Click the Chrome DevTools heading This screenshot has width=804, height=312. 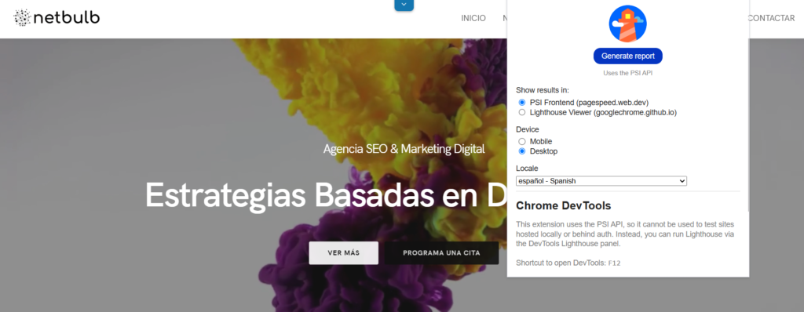click(564, 206)
